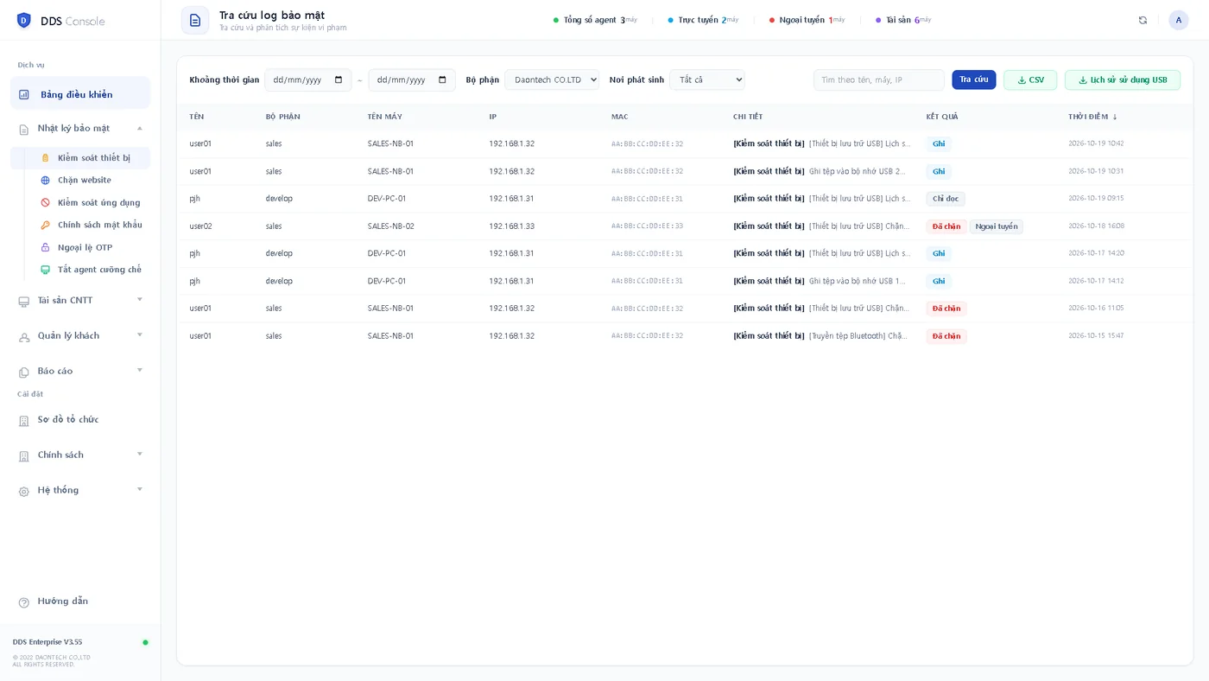Screen dimensions: 1209x681
Task: Click the start date field in Khoảng thời gian
Action: coord(308,80)
